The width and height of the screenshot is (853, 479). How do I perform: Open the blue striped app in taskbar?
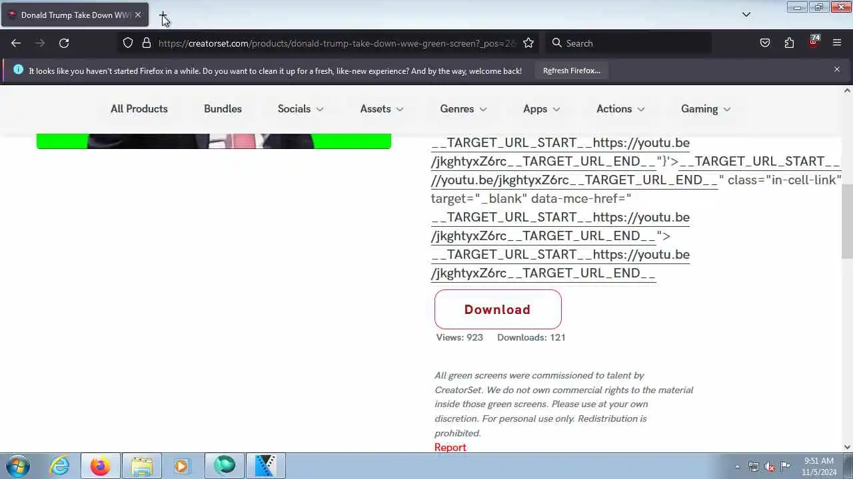265,466
